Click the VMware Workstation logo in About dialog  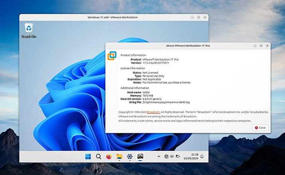point(112,56)
